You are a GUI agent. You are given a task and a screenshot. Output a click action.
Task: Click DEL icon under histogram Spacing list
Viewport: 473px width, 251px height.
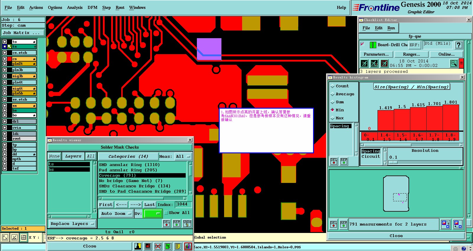pos(334,161)
